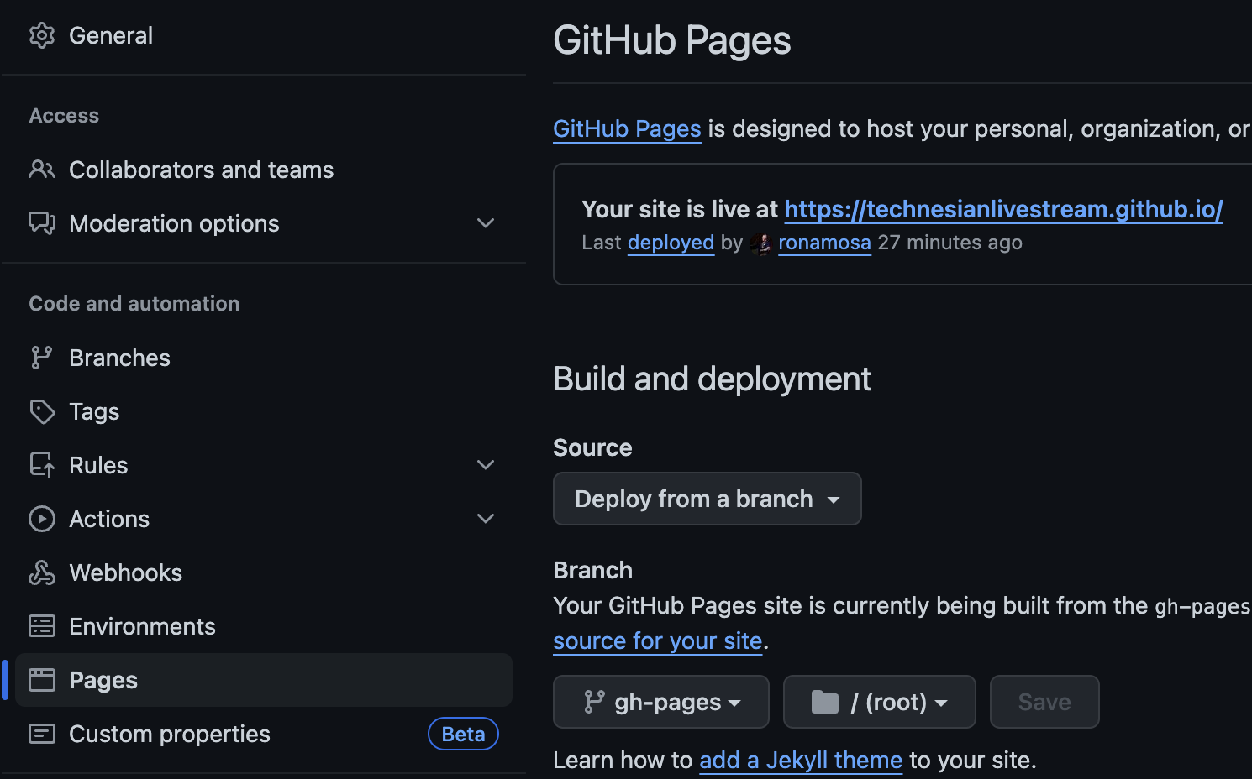Click the Beta badge next to Custom properties
This screenshot has height=779, width=1252.
(463, 734)
